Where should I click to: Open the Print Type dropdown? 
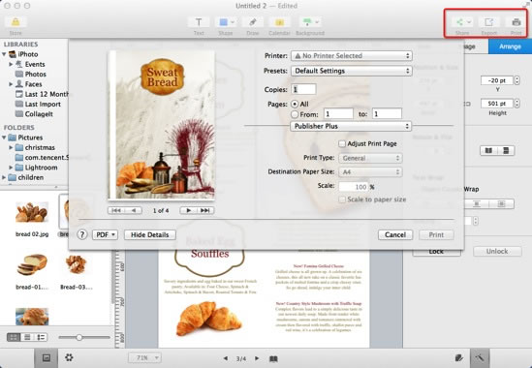[x=370, y=158]
